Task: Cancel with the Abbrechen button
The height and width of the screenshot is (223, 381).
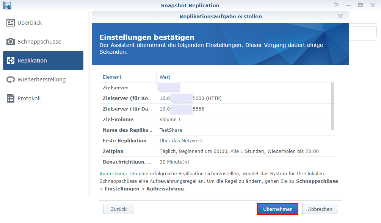Action: point(320,209)
